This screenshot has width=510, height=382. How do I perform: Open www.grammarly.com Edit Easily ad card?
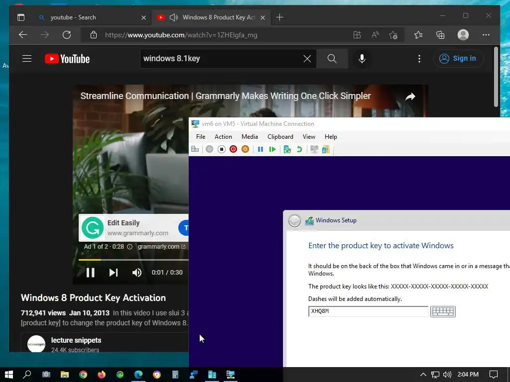click(133, 228)
